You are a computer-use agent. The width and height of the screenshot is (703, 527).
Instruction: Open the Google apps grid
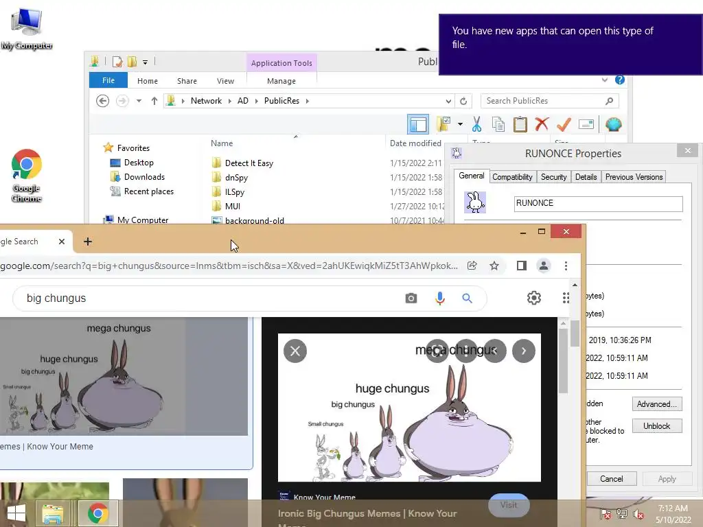point(566,298)
